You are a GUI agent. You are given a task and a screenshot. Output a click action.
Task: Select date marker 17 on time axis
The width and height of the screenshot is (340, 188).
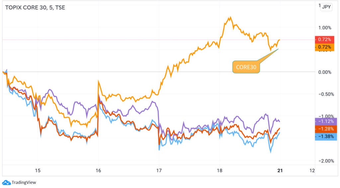(159, 170)
